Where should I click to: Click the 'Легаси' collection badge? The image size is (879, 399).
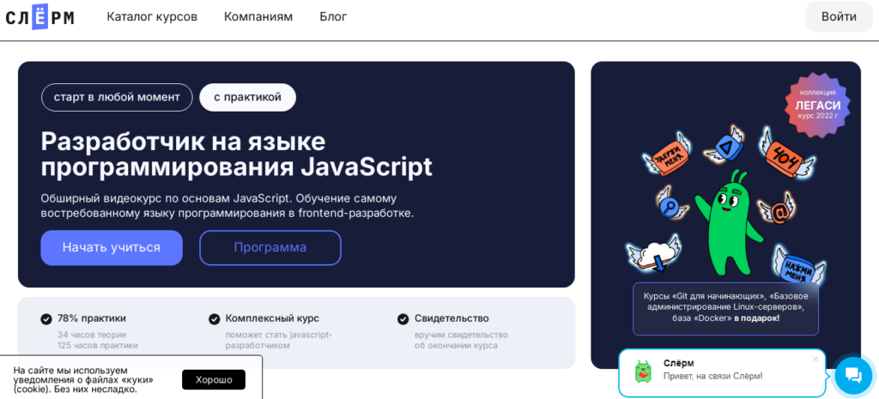coord(818,104)
